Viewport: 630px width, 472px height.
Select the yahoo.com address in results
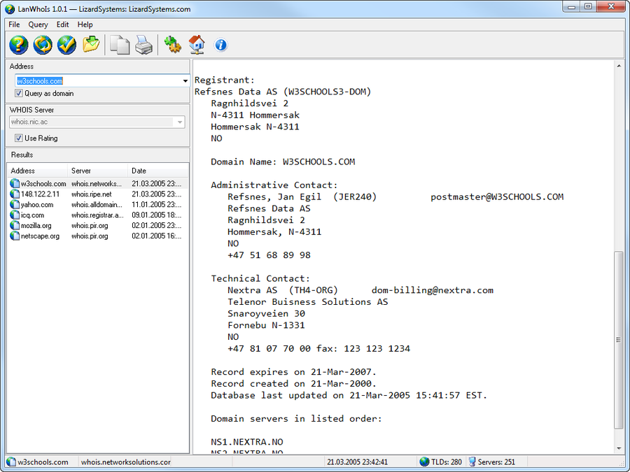tap(37, 205)
